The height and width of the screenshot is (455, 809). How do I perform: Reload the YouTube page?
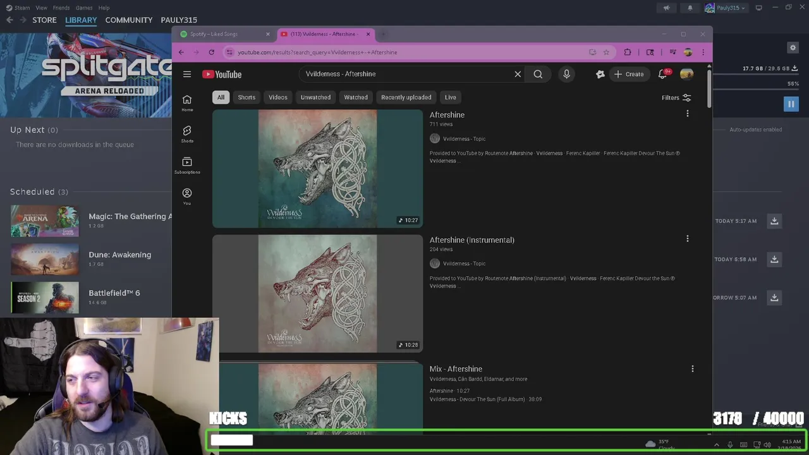pyautogui.click(x=212, y=52)
